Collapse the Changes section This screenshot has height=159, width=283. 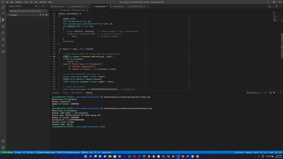[9, 15]
